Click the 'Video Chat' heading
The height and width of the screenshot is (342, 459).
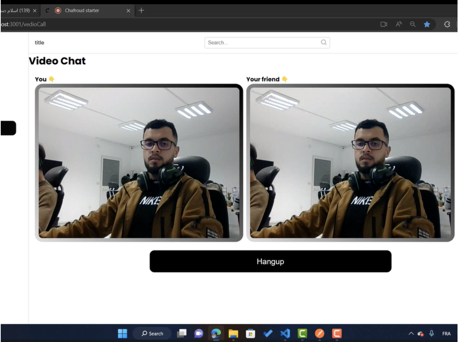tap(57, 61)
